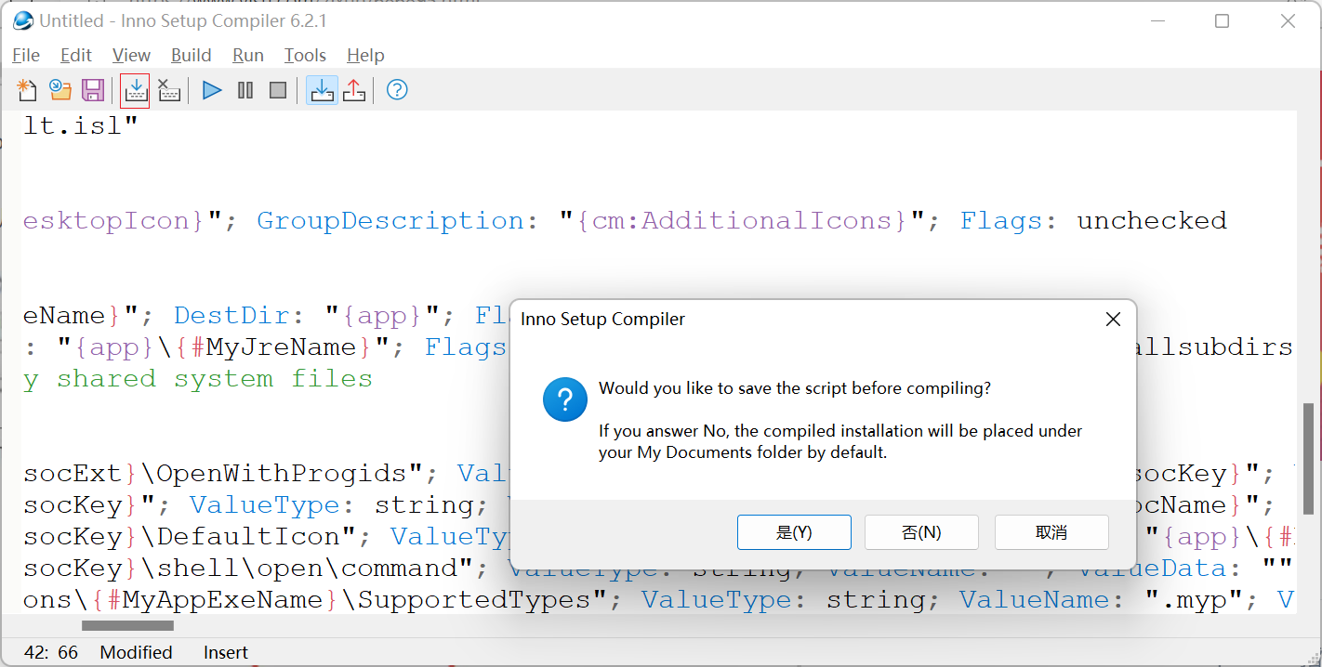Close the Inno Setup Compiler dialog
This screenshot has height=667, width=1322.
click(1113, 320)
